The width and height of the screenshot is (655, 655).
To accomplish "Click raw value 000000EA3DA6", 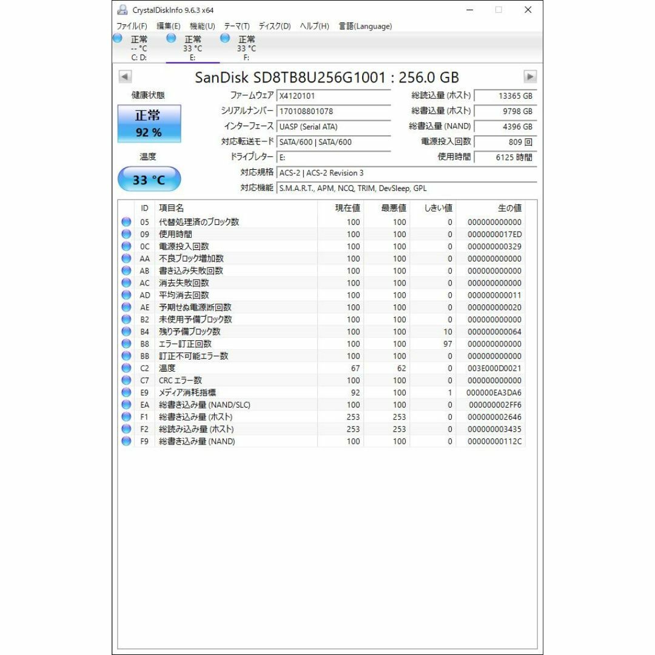I will 494,392.
